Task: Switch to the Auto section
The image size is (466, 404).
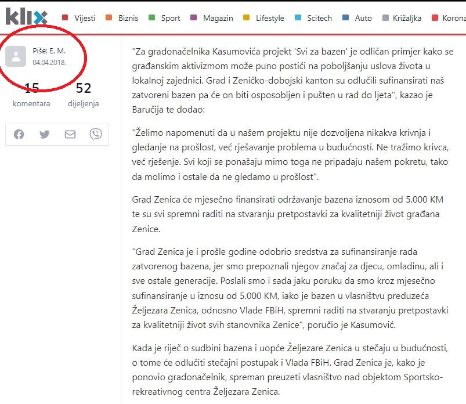Action: pos(358,18)
